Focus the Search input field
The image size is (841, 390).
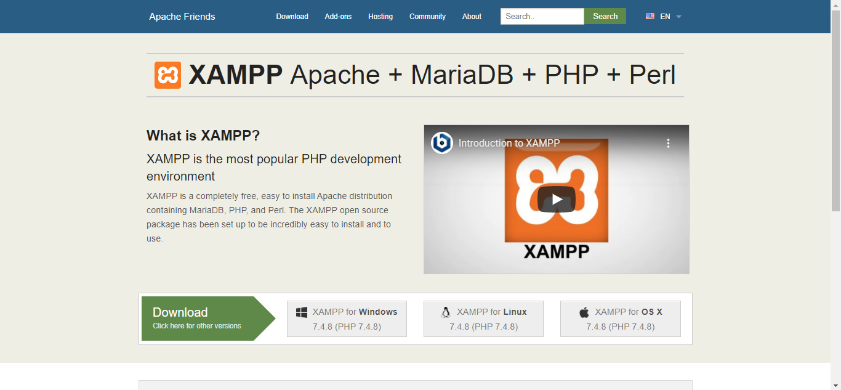click(542, 17)
